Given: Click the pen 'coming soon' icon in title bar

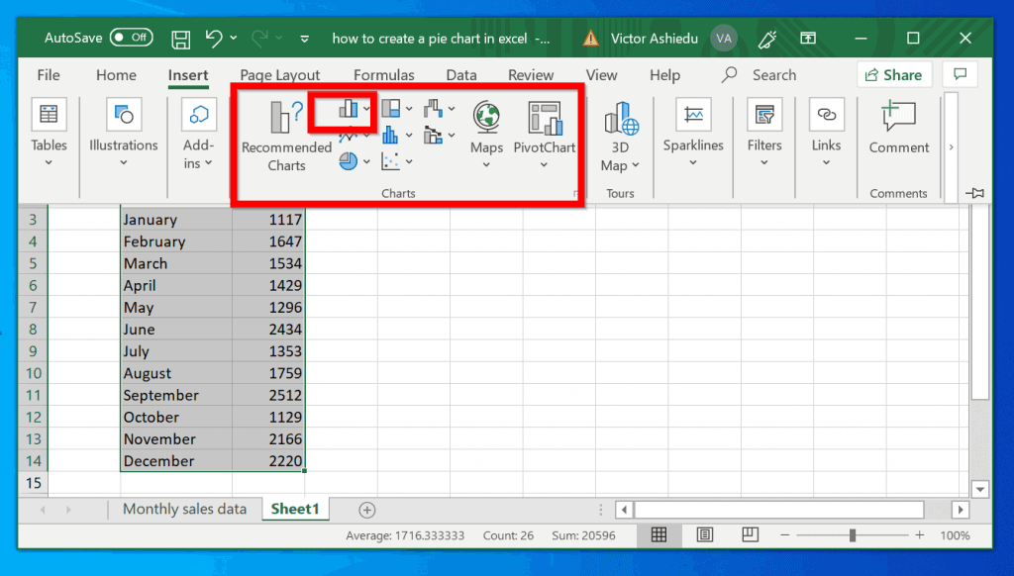Looking at the screenshot, I should (767, 39).
